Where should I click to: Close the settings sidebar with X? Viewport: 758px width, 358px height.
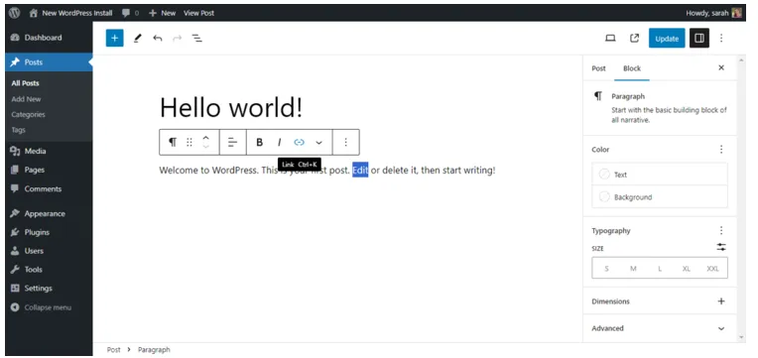pyautogui.click(x=721, y=67)
